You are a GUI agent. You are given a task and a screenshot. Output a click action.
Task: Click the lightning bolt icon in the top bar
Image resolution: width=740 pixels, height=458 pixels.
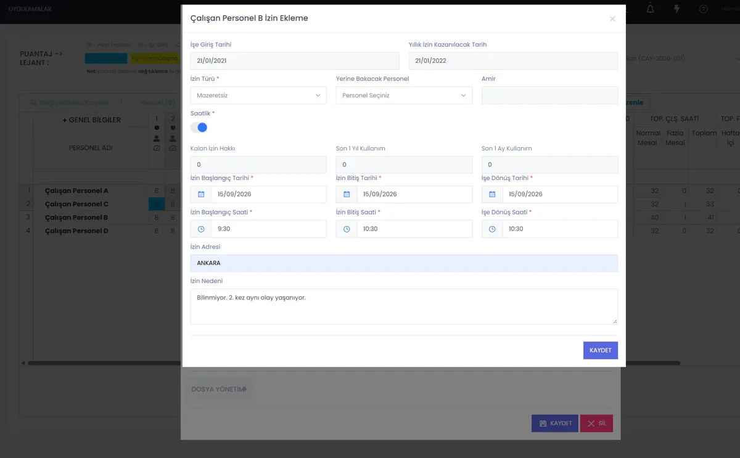[x=677, y=9]
